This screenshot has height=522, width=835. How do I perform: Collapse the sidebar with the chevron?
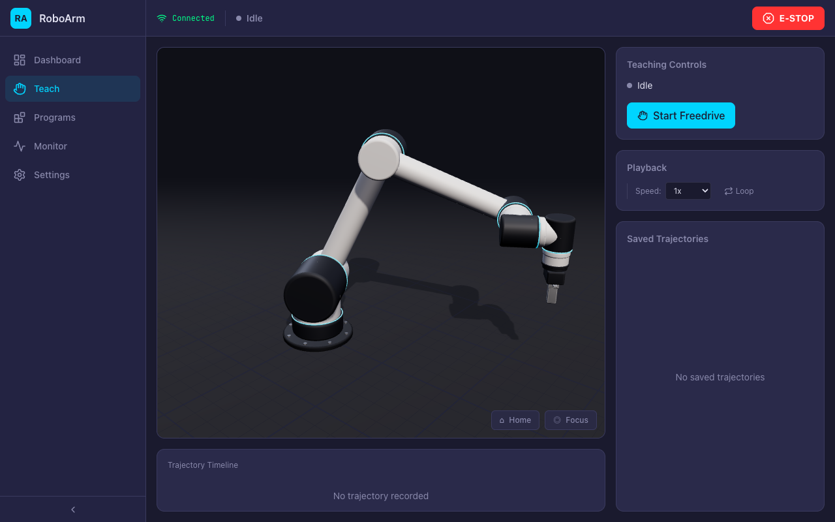pyautogui.click(x=73, y=510)
